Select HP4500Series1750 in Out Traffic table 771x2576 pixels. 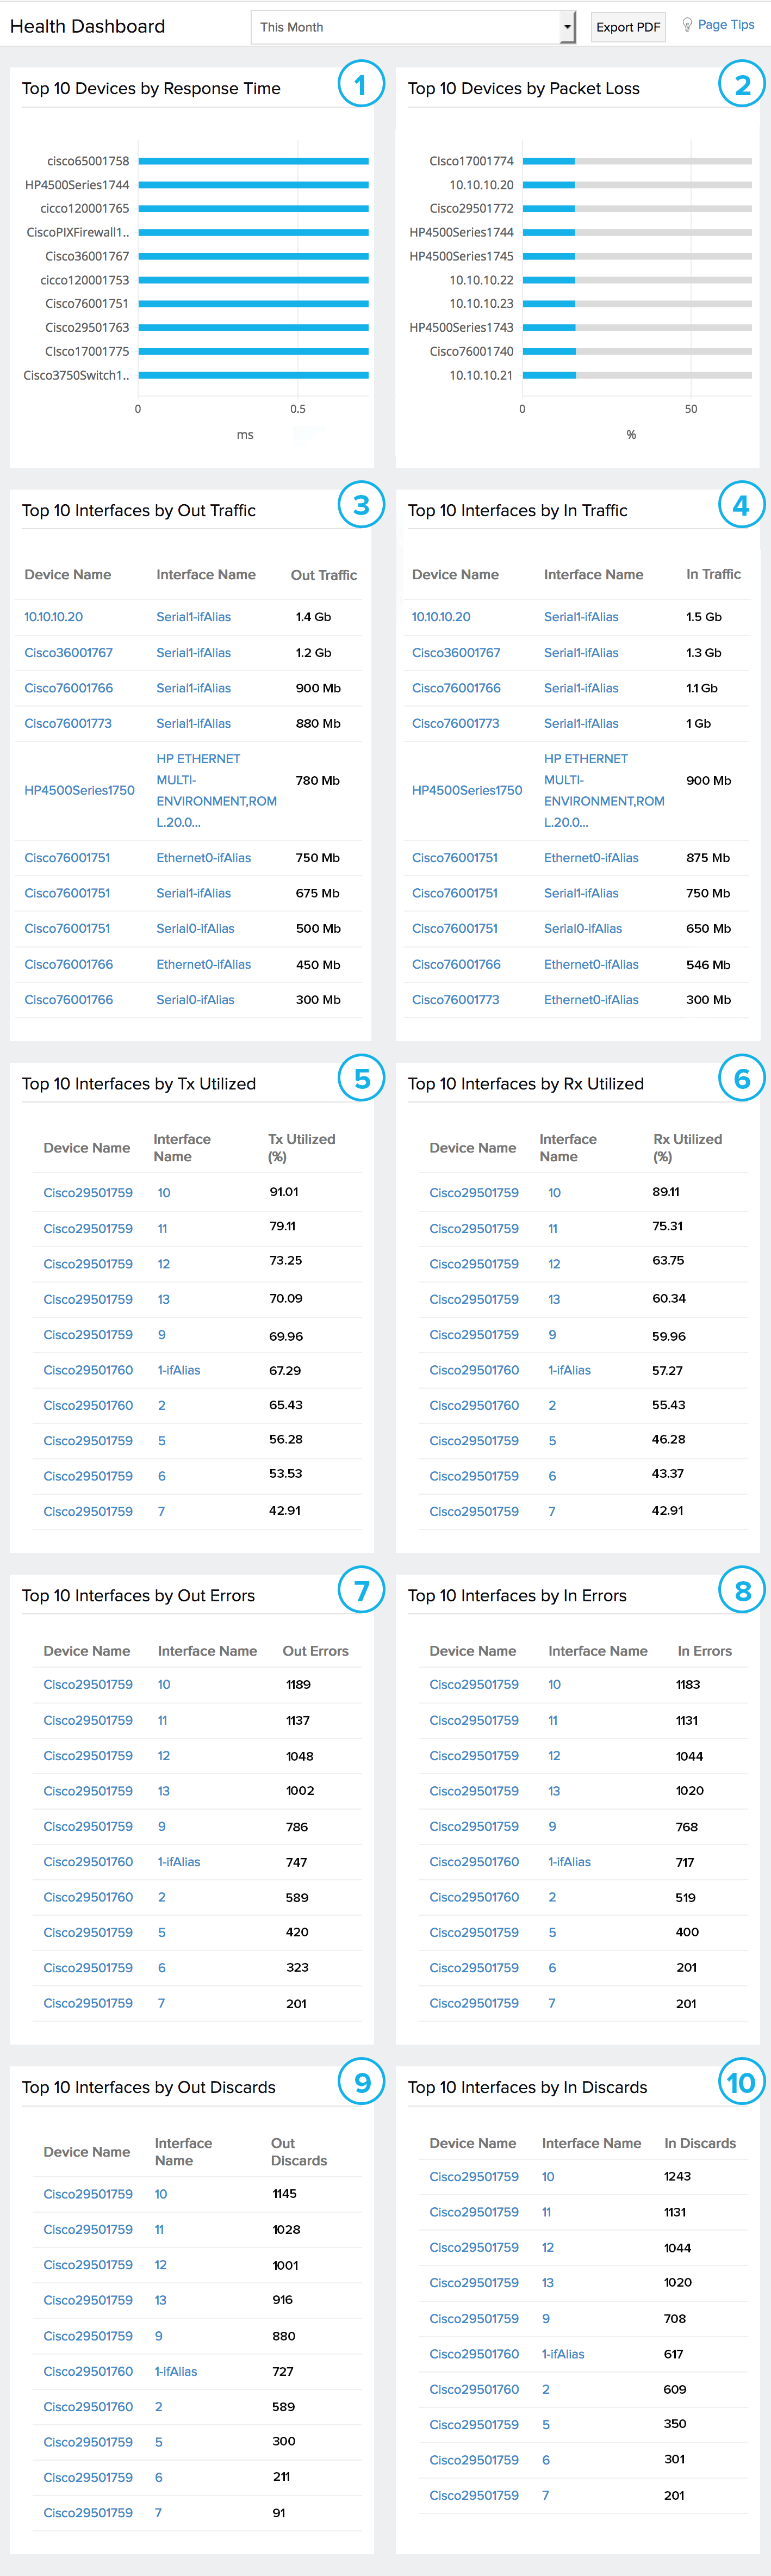pos(79,790)
